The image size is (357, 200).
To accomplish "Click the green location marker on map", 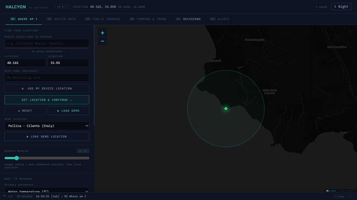I will [x=226, y=109].
